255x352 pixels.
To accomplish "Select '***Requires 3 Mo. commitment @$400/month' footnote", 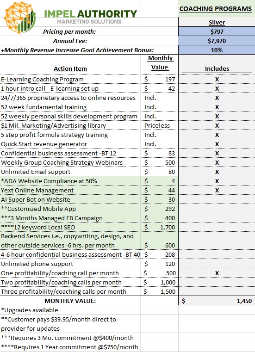I will click(x=67, y=338).
